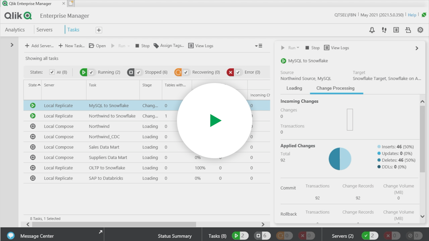Click the Stop icon in right panel
Viewport: 429px width, 241px height.
(307, 48)
